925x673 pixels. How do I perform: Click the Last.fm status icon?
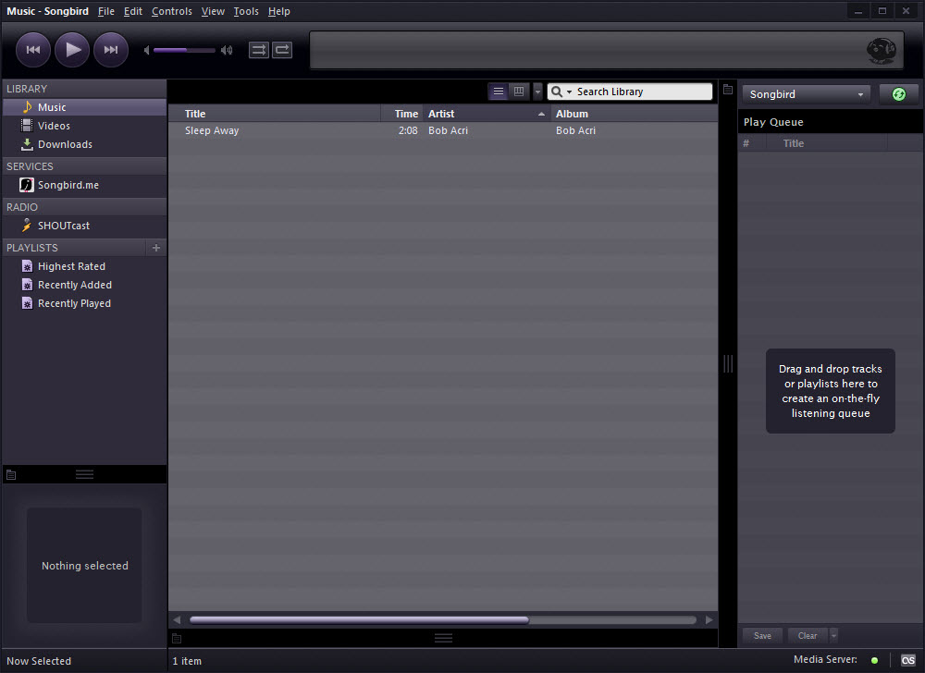coord(908,660)
